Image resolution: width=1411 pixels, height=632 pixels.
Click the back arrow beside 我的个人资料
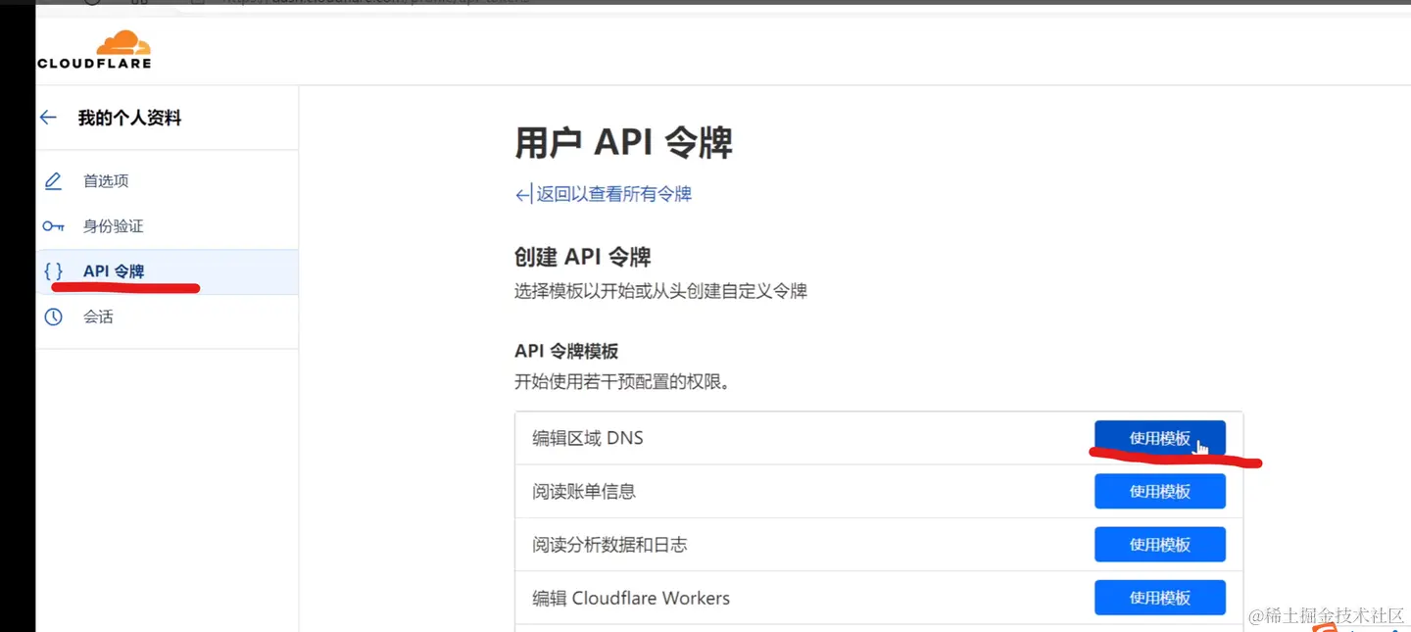[48, 118]
